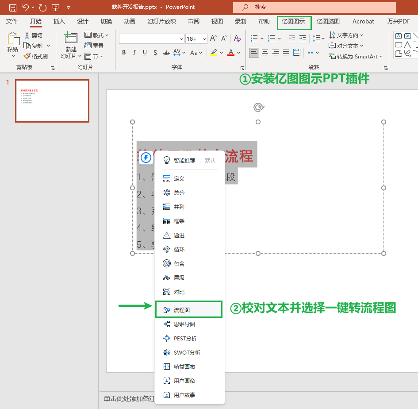
Task: Click the Cut (剪切) icon
Action: [x=27, y=35]
